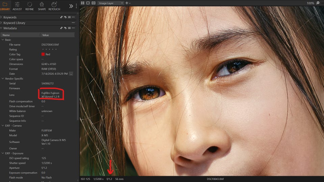Add new layer with plus button
Viewport: 324px width, 182px height.
pos(127,3)
